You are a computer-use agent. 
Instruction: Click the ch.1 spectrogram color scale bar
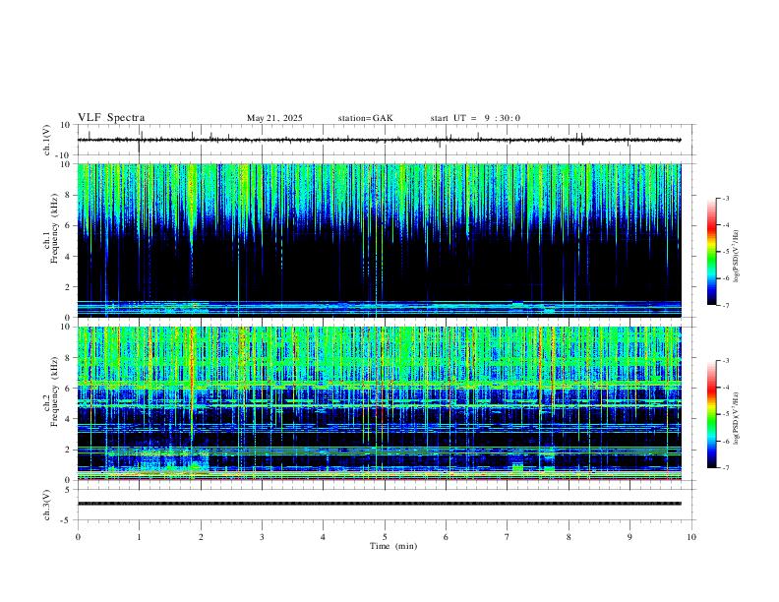(711, 252)
